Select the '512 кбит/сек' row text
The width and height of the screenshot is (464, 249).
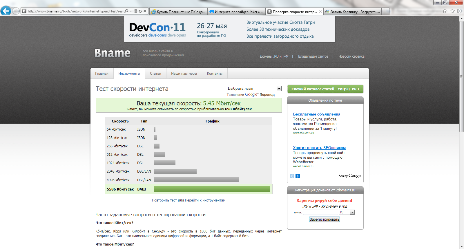(x=117, y=155)
